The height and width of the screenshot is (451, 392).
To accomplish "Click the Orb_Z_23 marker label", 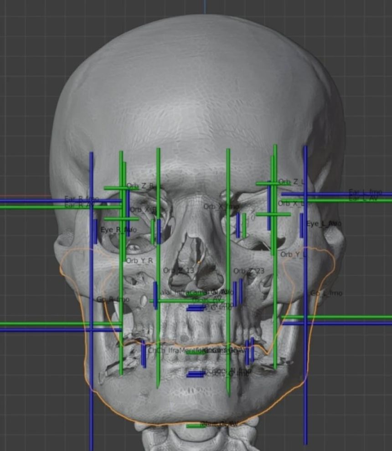I will pos(248,271).
